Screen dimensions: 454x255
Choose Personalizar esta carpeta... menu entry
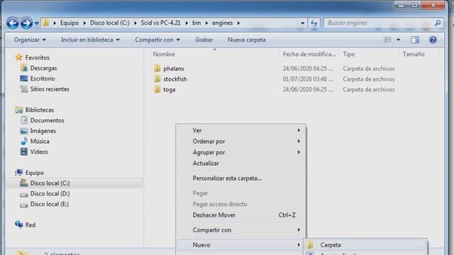tap(240, 178)
